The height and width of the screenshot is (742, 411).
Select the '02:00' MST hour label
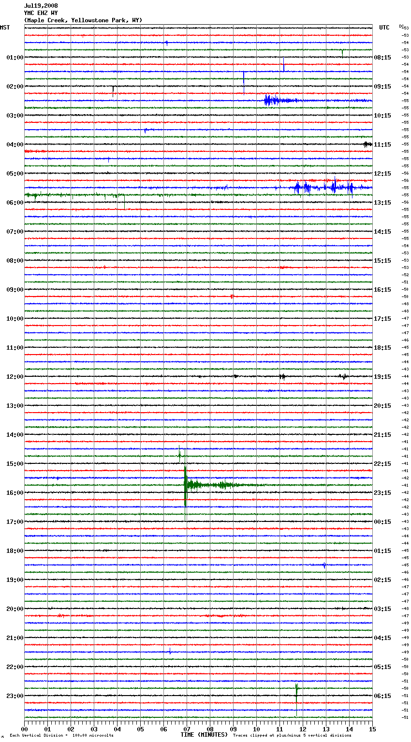(15, 87)
